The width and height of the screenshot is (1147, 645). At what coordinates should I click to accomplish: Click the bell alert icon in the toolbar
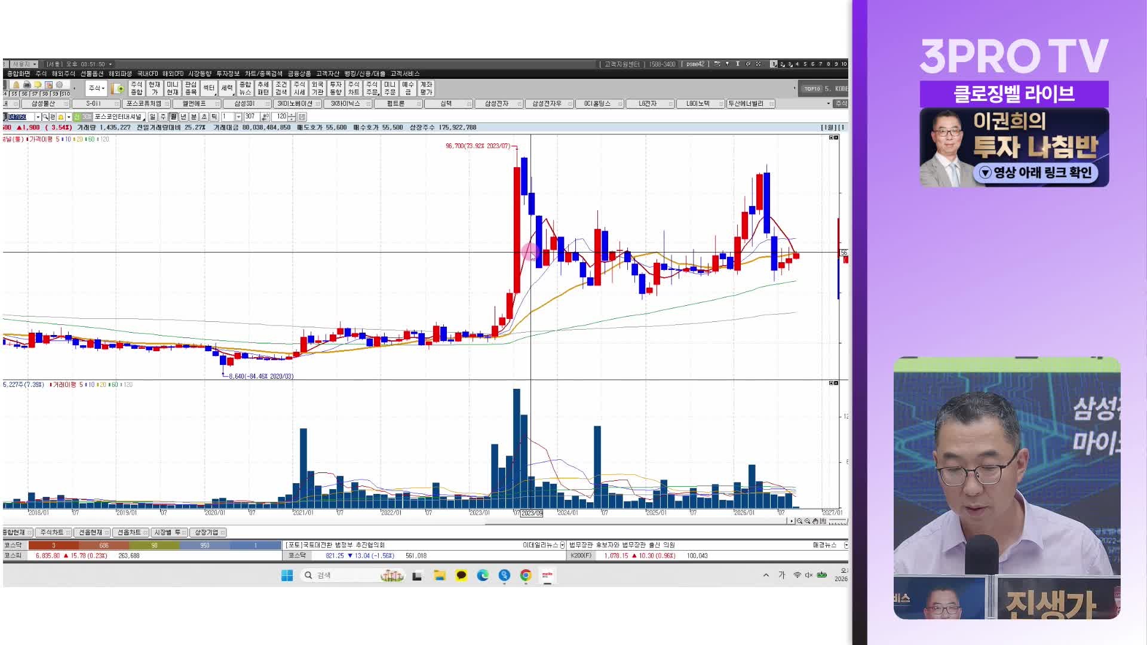[x=16, y=85]
